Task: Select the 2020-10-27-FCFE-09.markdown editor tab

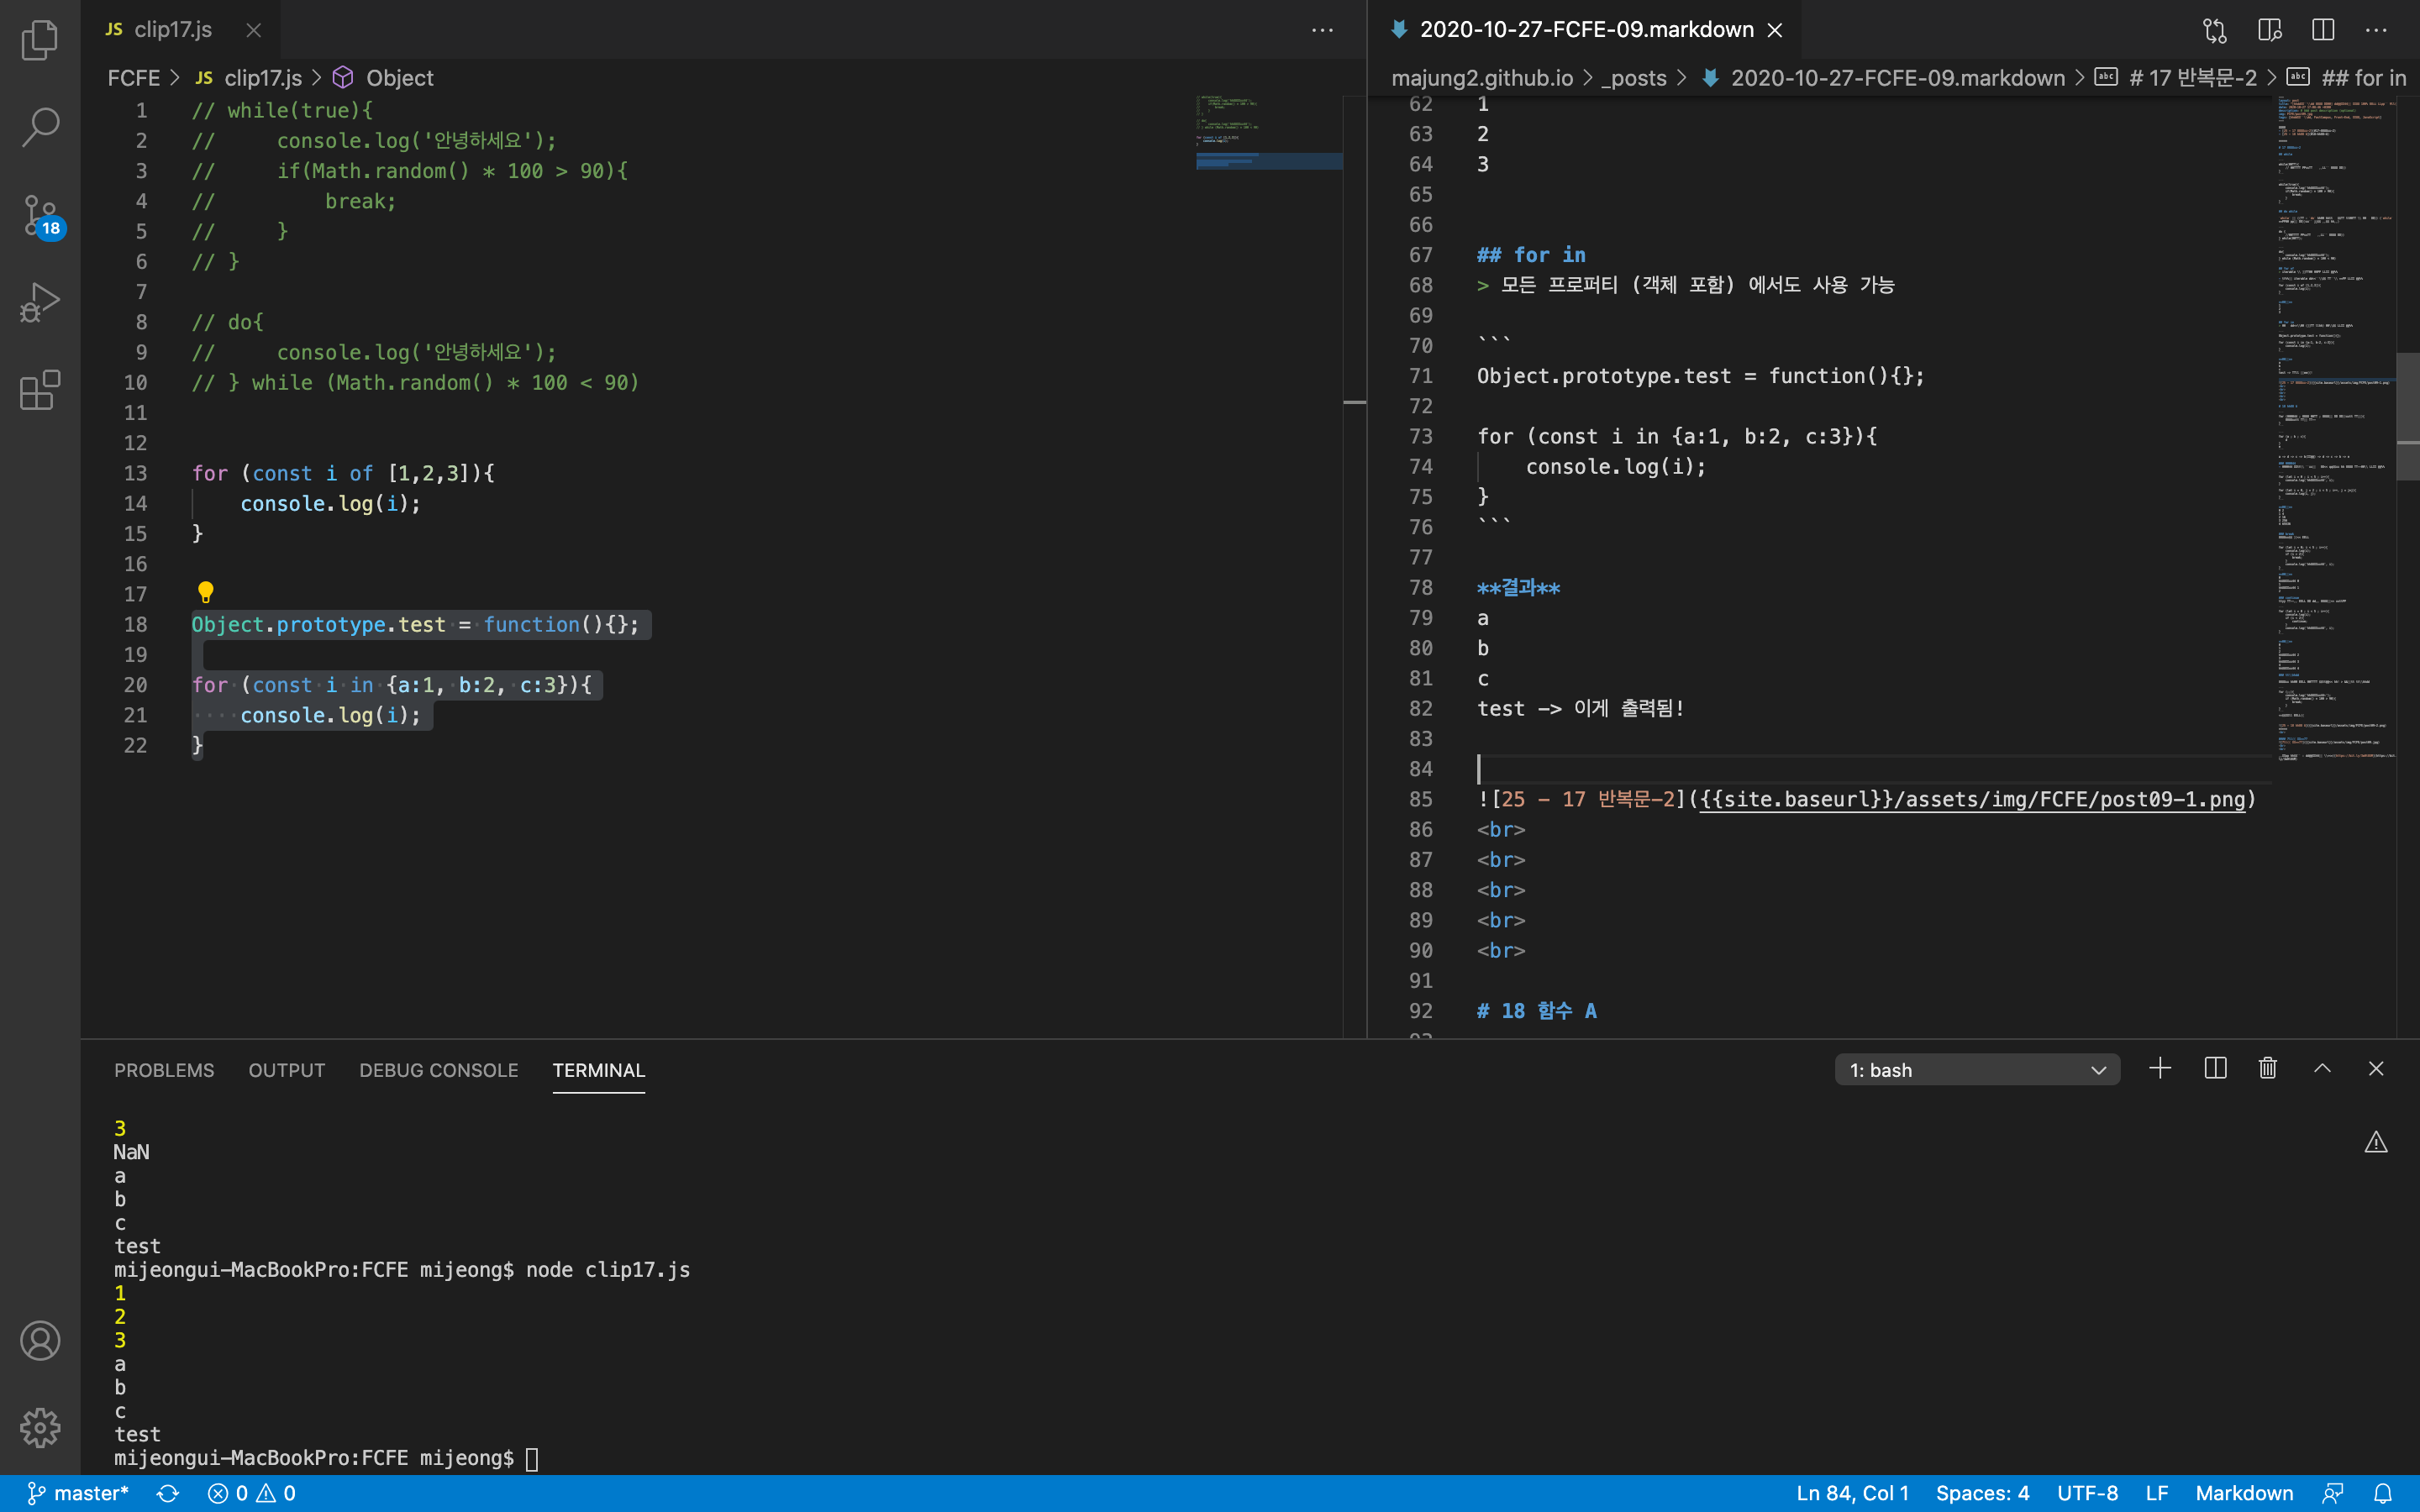Action: click(1586, 30)
